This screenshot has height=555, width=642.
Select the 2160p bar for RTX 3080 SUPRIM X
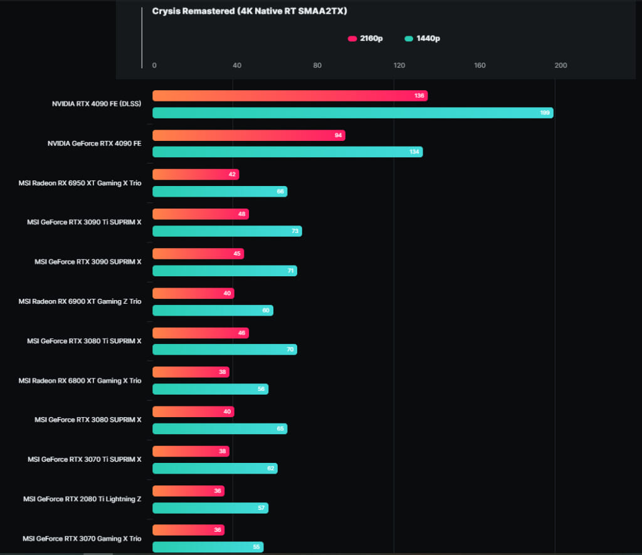193,412
